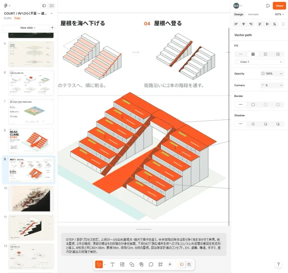Expand Figma logo menu chevron

click(x=9, y=6)
